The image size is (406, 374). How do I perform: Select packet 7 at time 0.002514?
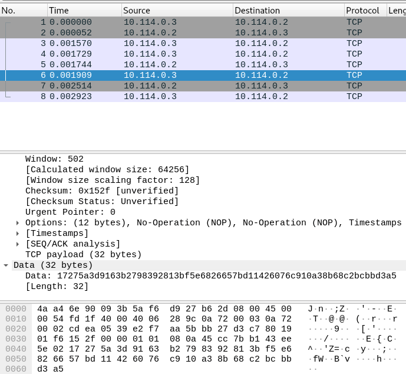coord(177,86)
